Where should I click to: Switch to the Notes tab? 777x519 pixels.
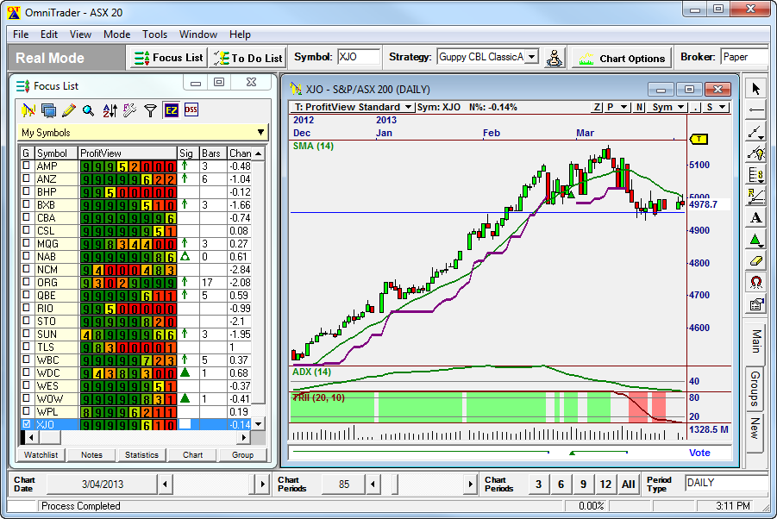click(x=91, y=454)
